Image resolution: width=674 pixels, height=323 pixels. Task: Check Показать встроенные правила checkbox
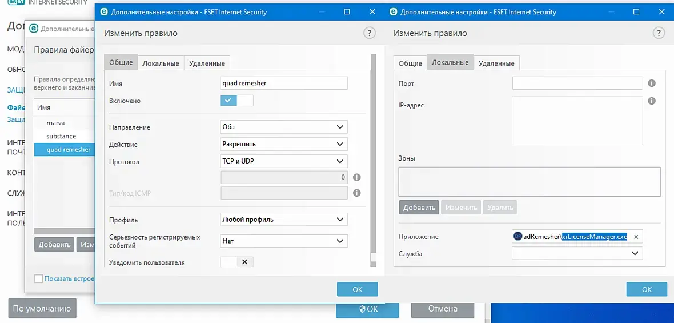(39, 278)
